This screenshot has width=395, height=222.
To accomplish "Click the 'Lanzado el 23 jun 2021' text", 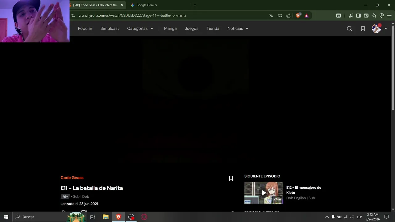I will 79,204.
